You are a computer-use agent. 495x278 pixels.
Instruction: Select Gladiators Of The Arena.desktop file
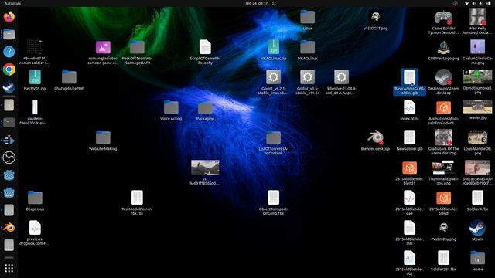tap(443, 143)
